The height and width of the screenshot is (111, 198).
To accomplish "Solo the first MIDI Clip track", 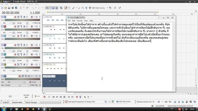I will coord(40,17).
